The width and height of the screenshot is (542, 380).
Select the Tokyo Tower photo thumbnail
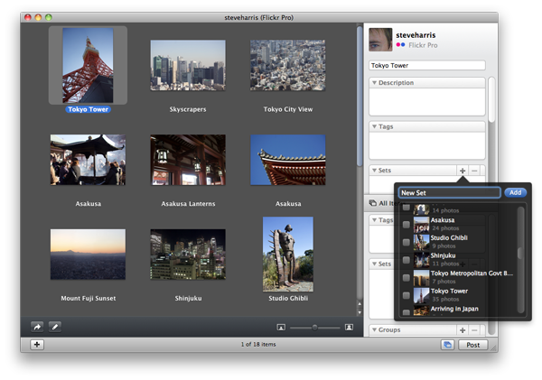tap(88, 65)
